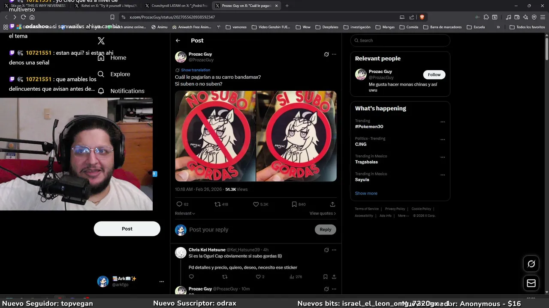Click the X Search box
This screenshot has height=308, width=549.
pos(400,40)
